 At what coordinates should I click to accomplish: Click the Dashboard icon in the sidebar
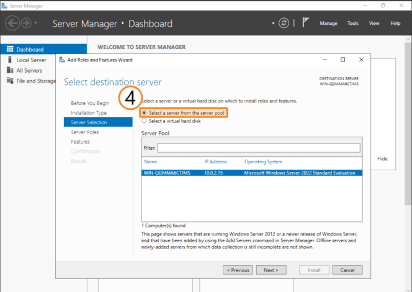10,49
